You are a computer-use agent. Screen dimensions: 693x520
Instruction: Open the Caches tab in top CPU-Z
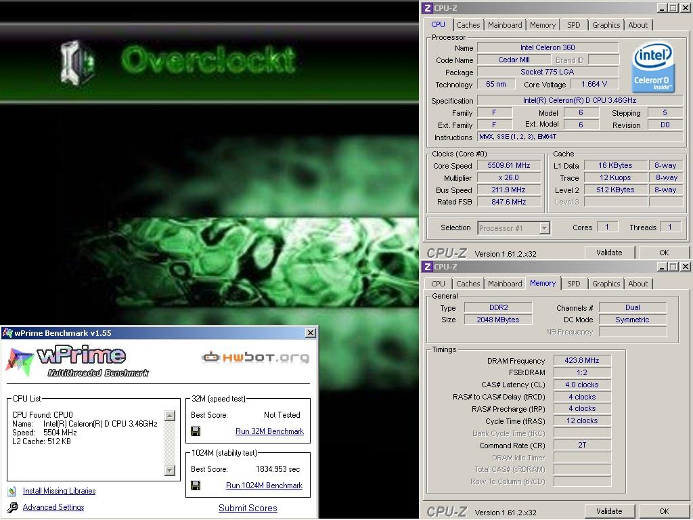pyautogui.click(x=468, y=25)
